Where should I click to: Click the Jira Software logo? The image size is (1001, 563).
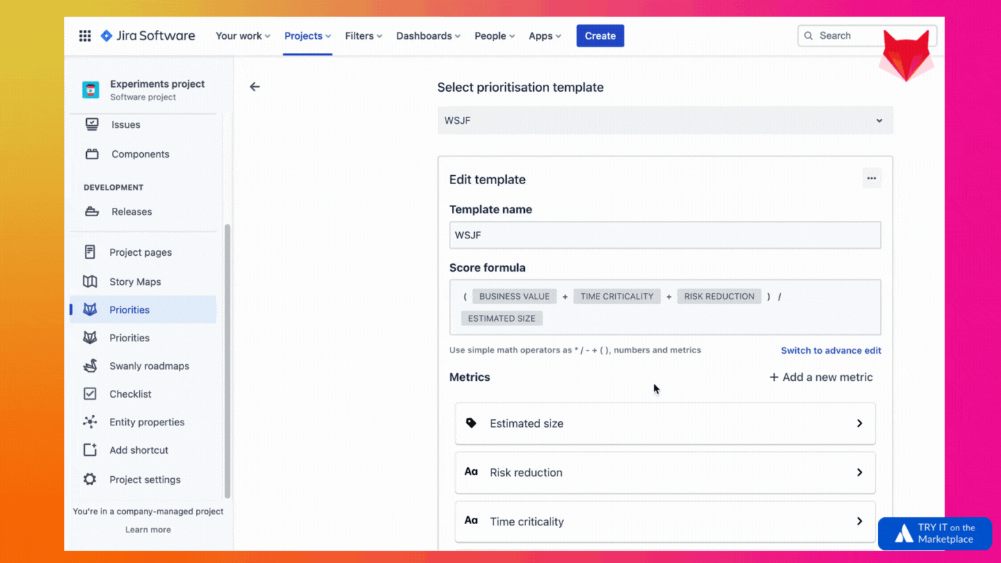[147, 36]
